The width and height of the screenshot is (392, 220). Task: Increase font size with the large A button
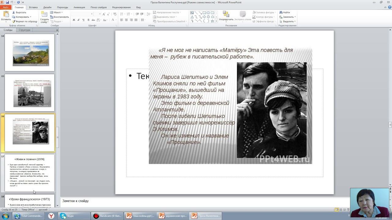[104, 14]
